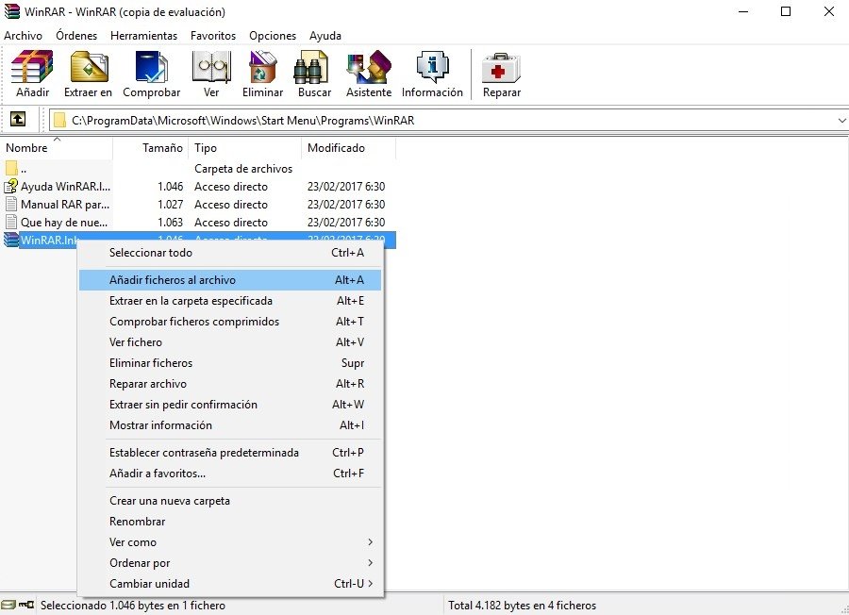The image size is (849, 615).
Task: Expand the Ver como submenu
Action: pos(371,542)
